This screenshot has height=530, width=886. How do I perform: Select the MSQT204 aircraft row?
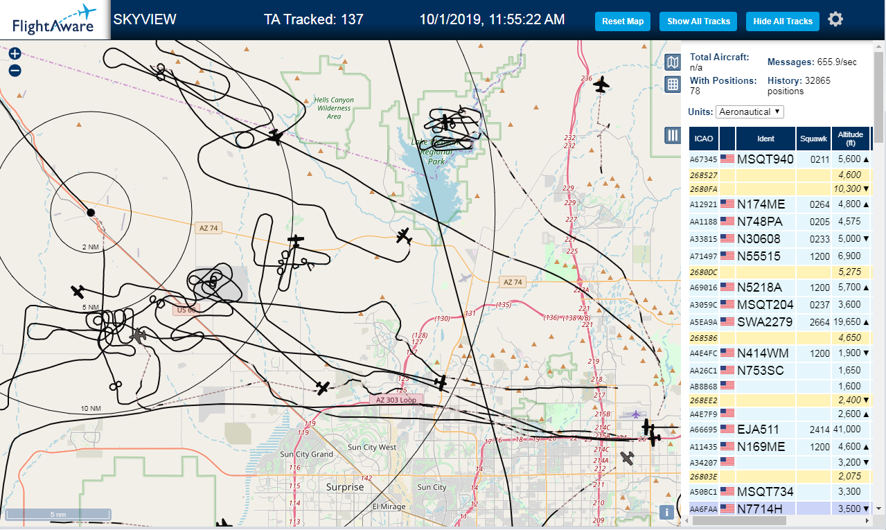[x=779, y=305]
